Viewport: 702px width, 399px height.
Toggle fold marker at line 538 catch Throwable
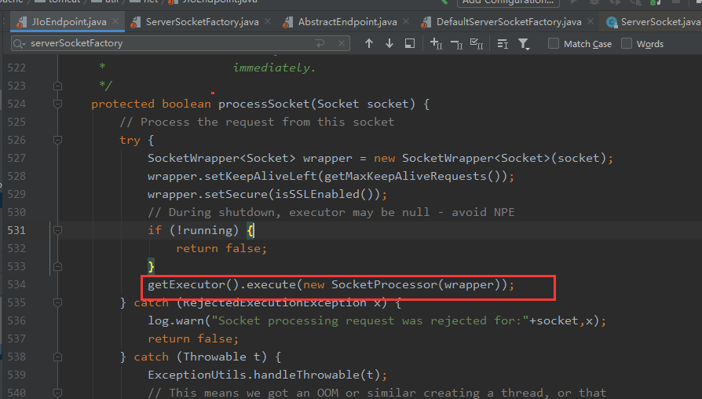pyautogui.click(x=57, y=357)
